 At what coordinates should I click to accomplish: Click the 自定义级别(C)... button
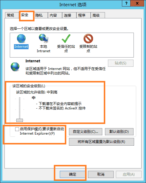[86, 132]
